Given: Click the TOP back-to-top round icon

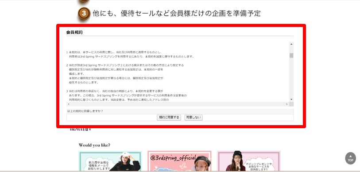Looking at the screenshot, I should point(350,158).
